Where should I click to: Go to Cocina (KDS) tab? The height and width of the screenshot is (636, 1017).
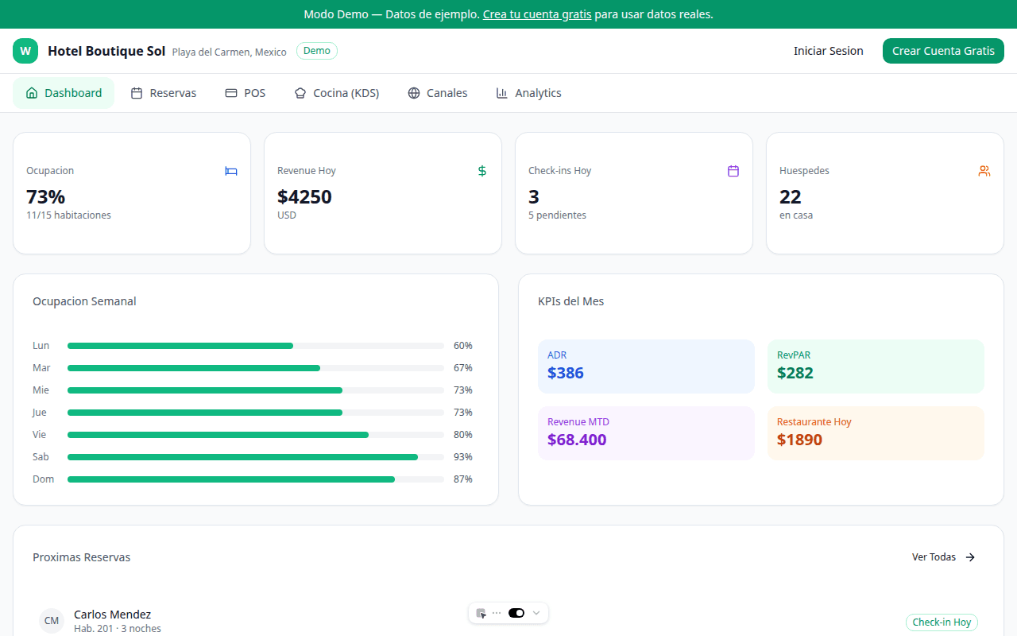click(337, 93)
